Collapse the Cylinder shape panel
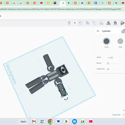The height and width of the screenshot is (125, 125). pos(98,31)
